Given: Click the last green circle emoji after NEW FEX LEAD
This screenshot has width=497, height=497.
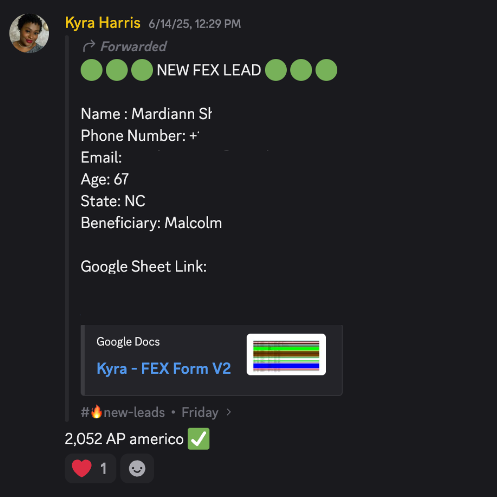Looking at the screenshot, I should (x=326, y=70).
